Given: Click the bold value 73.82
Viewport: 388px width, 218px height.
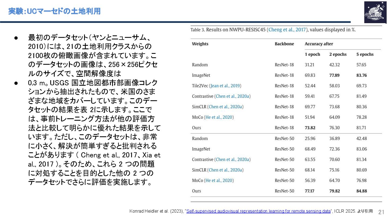Looking at the screenshot, I should click(x=310, y=128).
